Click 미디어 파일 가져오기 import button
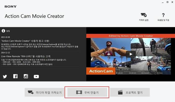175x102 pixels. tap(45, 92)
